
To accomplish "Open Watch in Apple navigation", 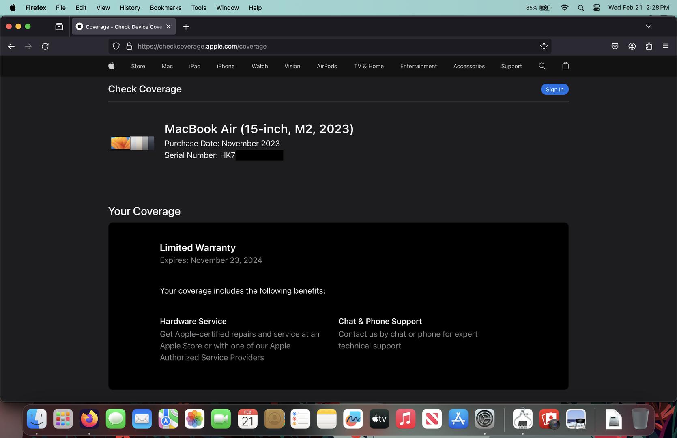I will tap(260, 66).
